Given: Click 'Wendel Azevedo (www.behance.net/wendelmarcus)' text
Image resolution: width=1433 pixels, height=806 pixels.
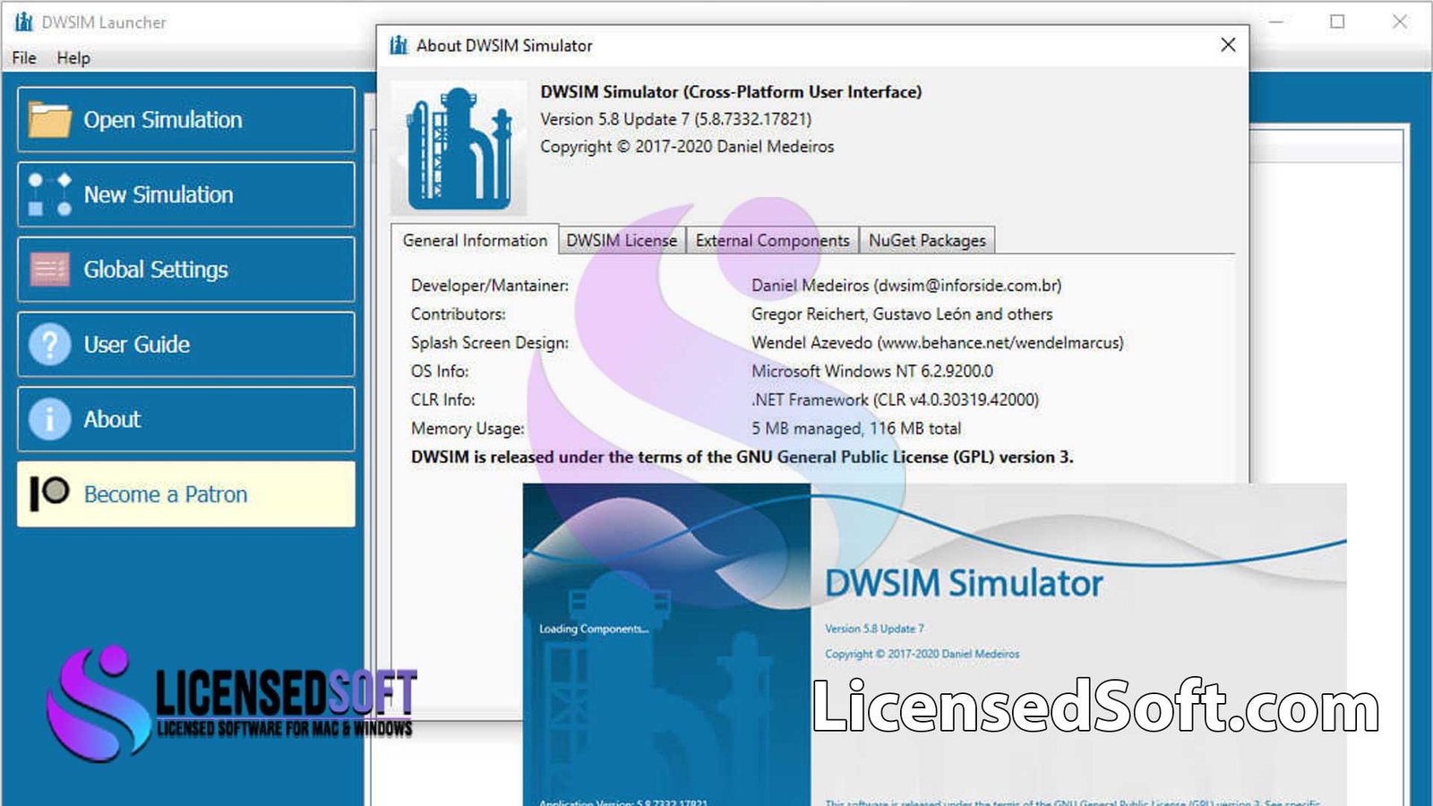Looking at the screenshot, I should click(938, 342).
